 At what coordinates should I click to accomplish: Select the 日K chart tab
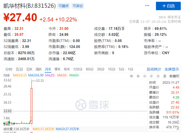[29, 69]
